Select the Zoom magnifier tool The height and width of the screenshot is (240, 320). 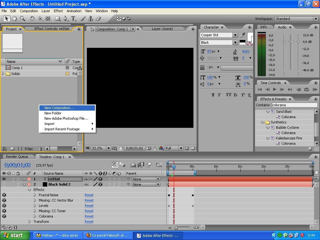pyautogui.click(x=22, y=19)
